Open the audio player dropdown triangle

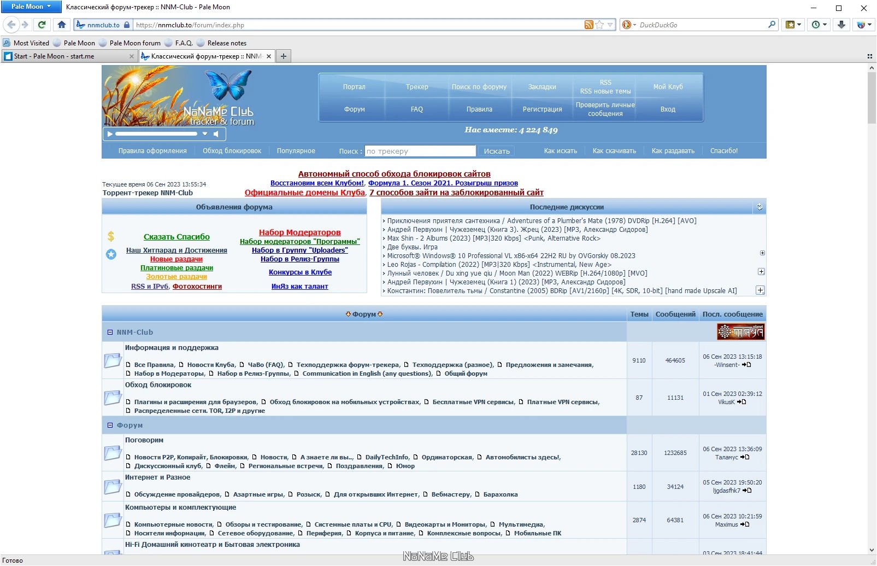click(x=205, y=133)
